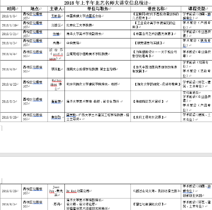Screen dimensions: 212x210
Task: Click the date cell 2018/4/3
Action: pos(8,43)
